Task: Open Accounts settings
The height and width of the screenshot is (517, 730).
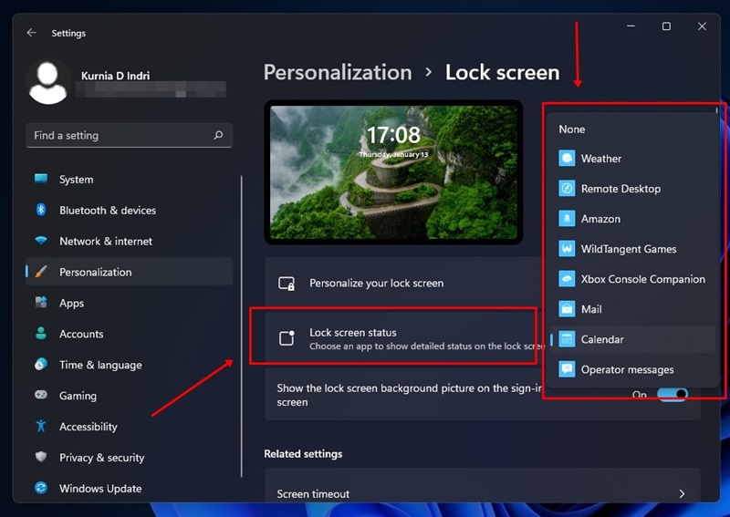Action: point(129,334)
